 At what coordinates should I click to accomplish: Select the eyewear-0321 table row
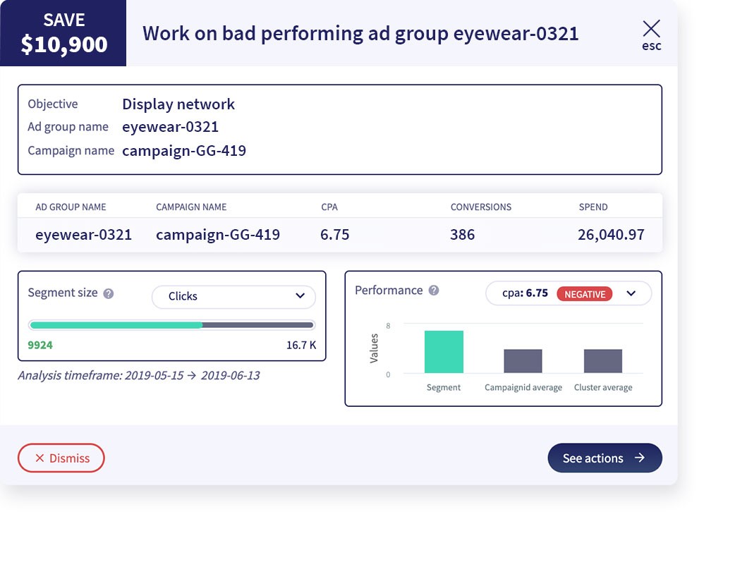click(340, 235)
